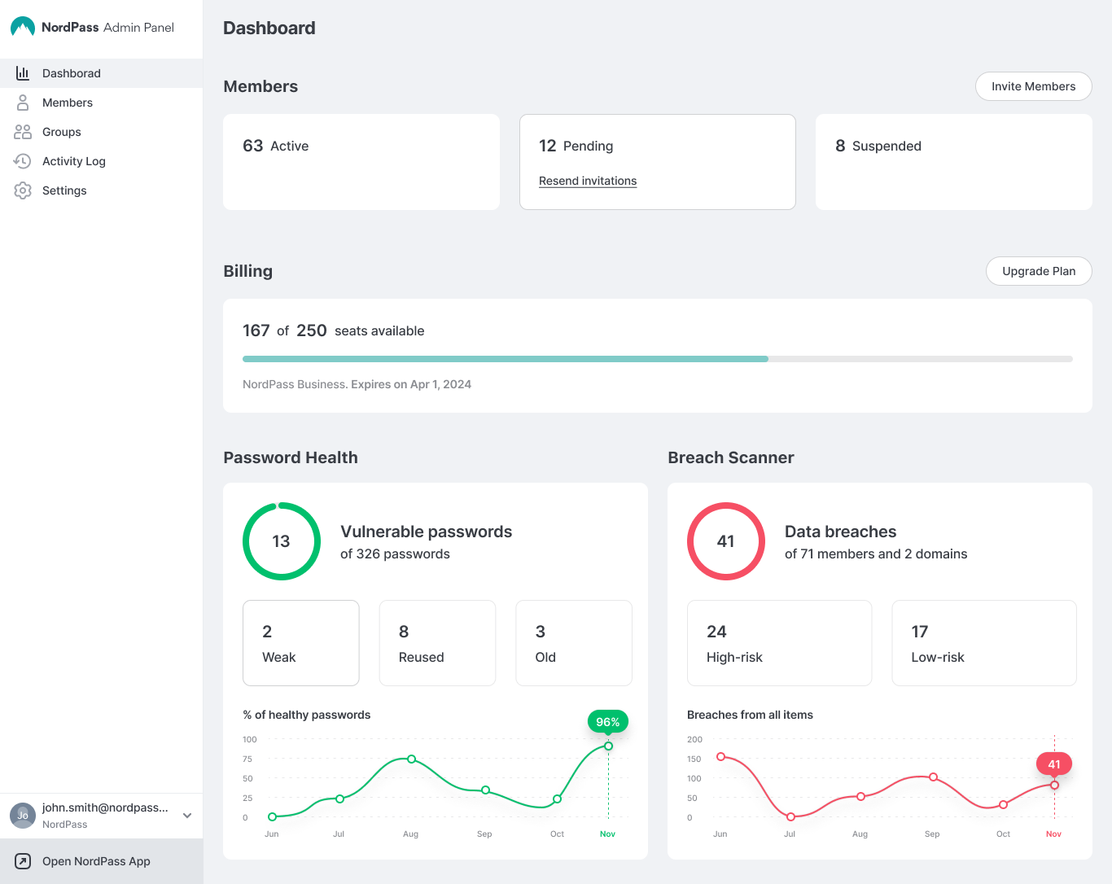This screenshot has width=1112, height=884.
Task: Click the 96% Nov point on chart
Action: click(x=608, y=746)
